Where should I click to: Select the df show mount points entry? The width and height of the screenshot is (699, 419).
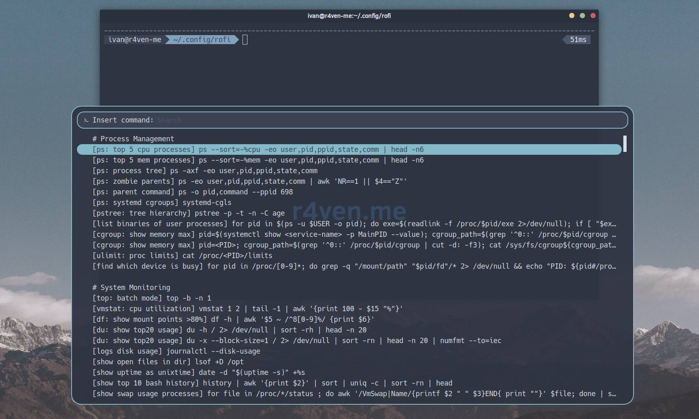[x=233, y=319]
